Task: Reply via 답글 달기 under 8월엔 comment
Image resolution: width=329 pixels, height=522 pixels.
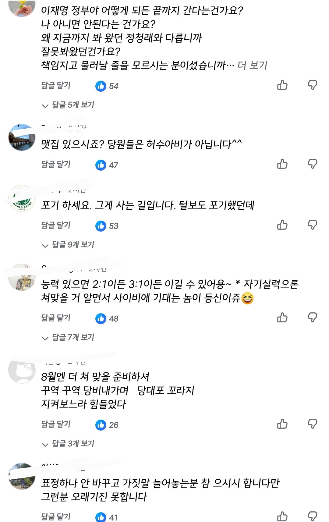Action: [x=56, y=424]
